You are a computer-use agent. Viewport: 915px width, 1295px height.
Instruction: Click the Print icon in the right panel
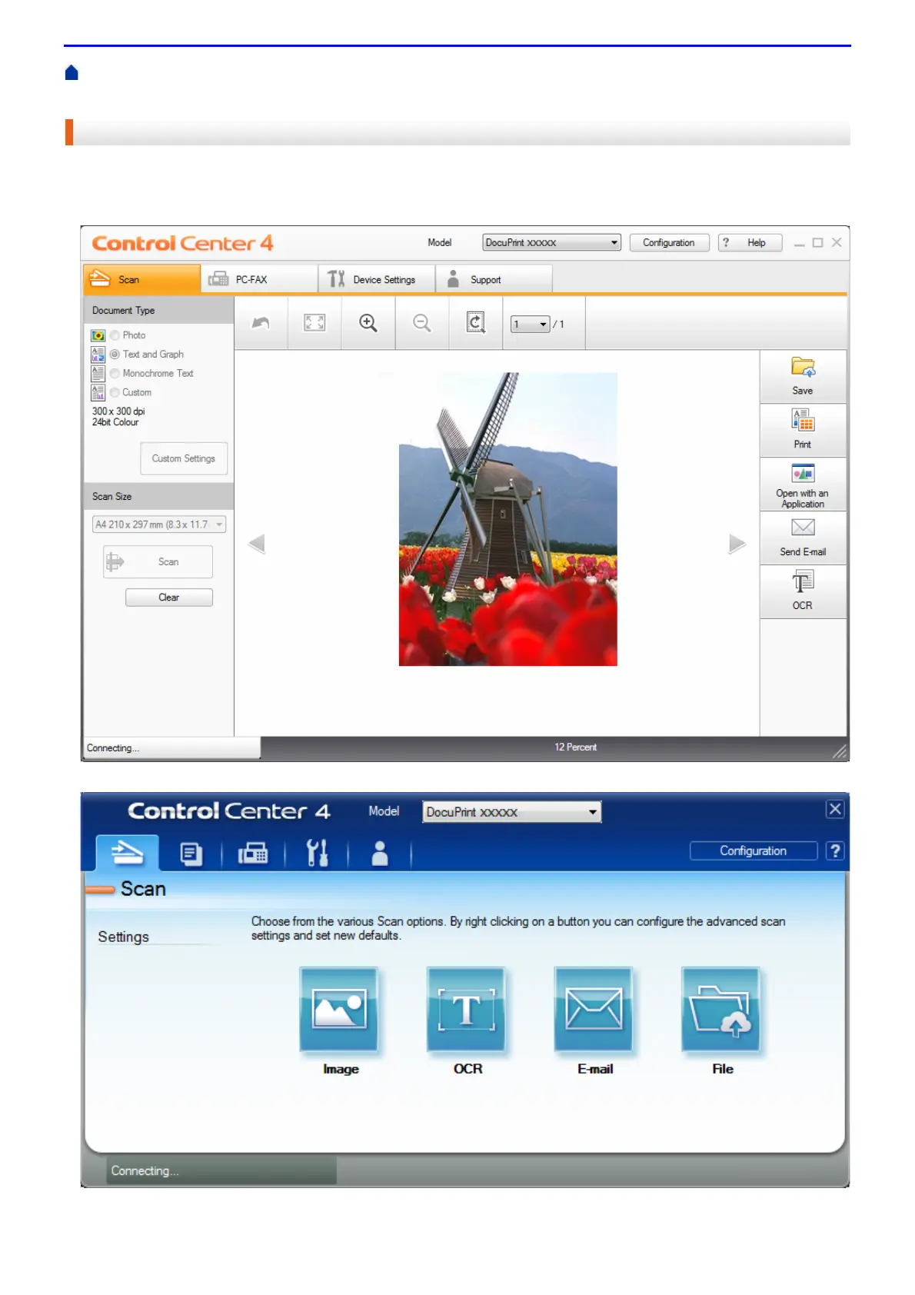[x=803, y=420]
